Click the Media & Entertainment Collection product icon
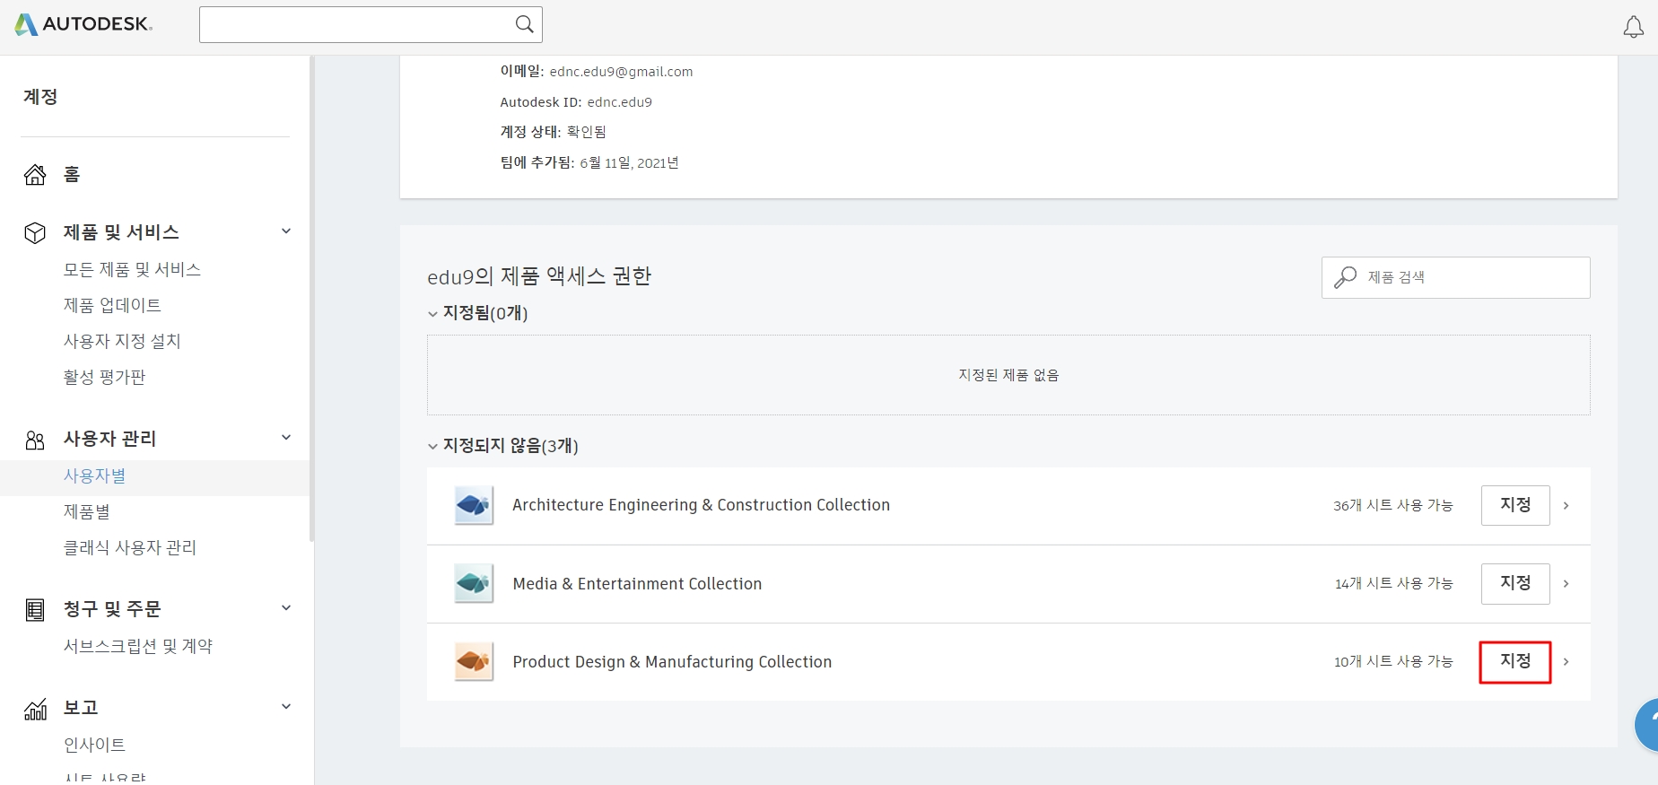This screenshot has height=785, width=1658. click(x=474, y=583)
